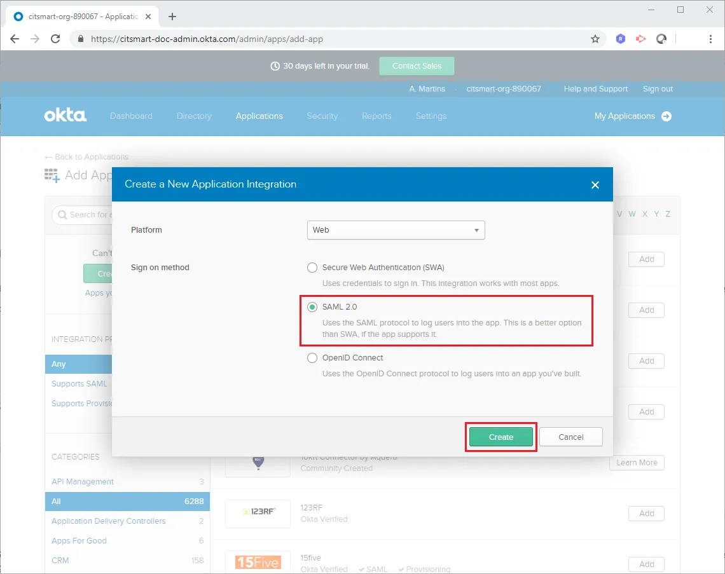Click the browser address bar URL
The width and height of the screenshot is (725, 574).
pyautogui.click(x=207, y=39)
